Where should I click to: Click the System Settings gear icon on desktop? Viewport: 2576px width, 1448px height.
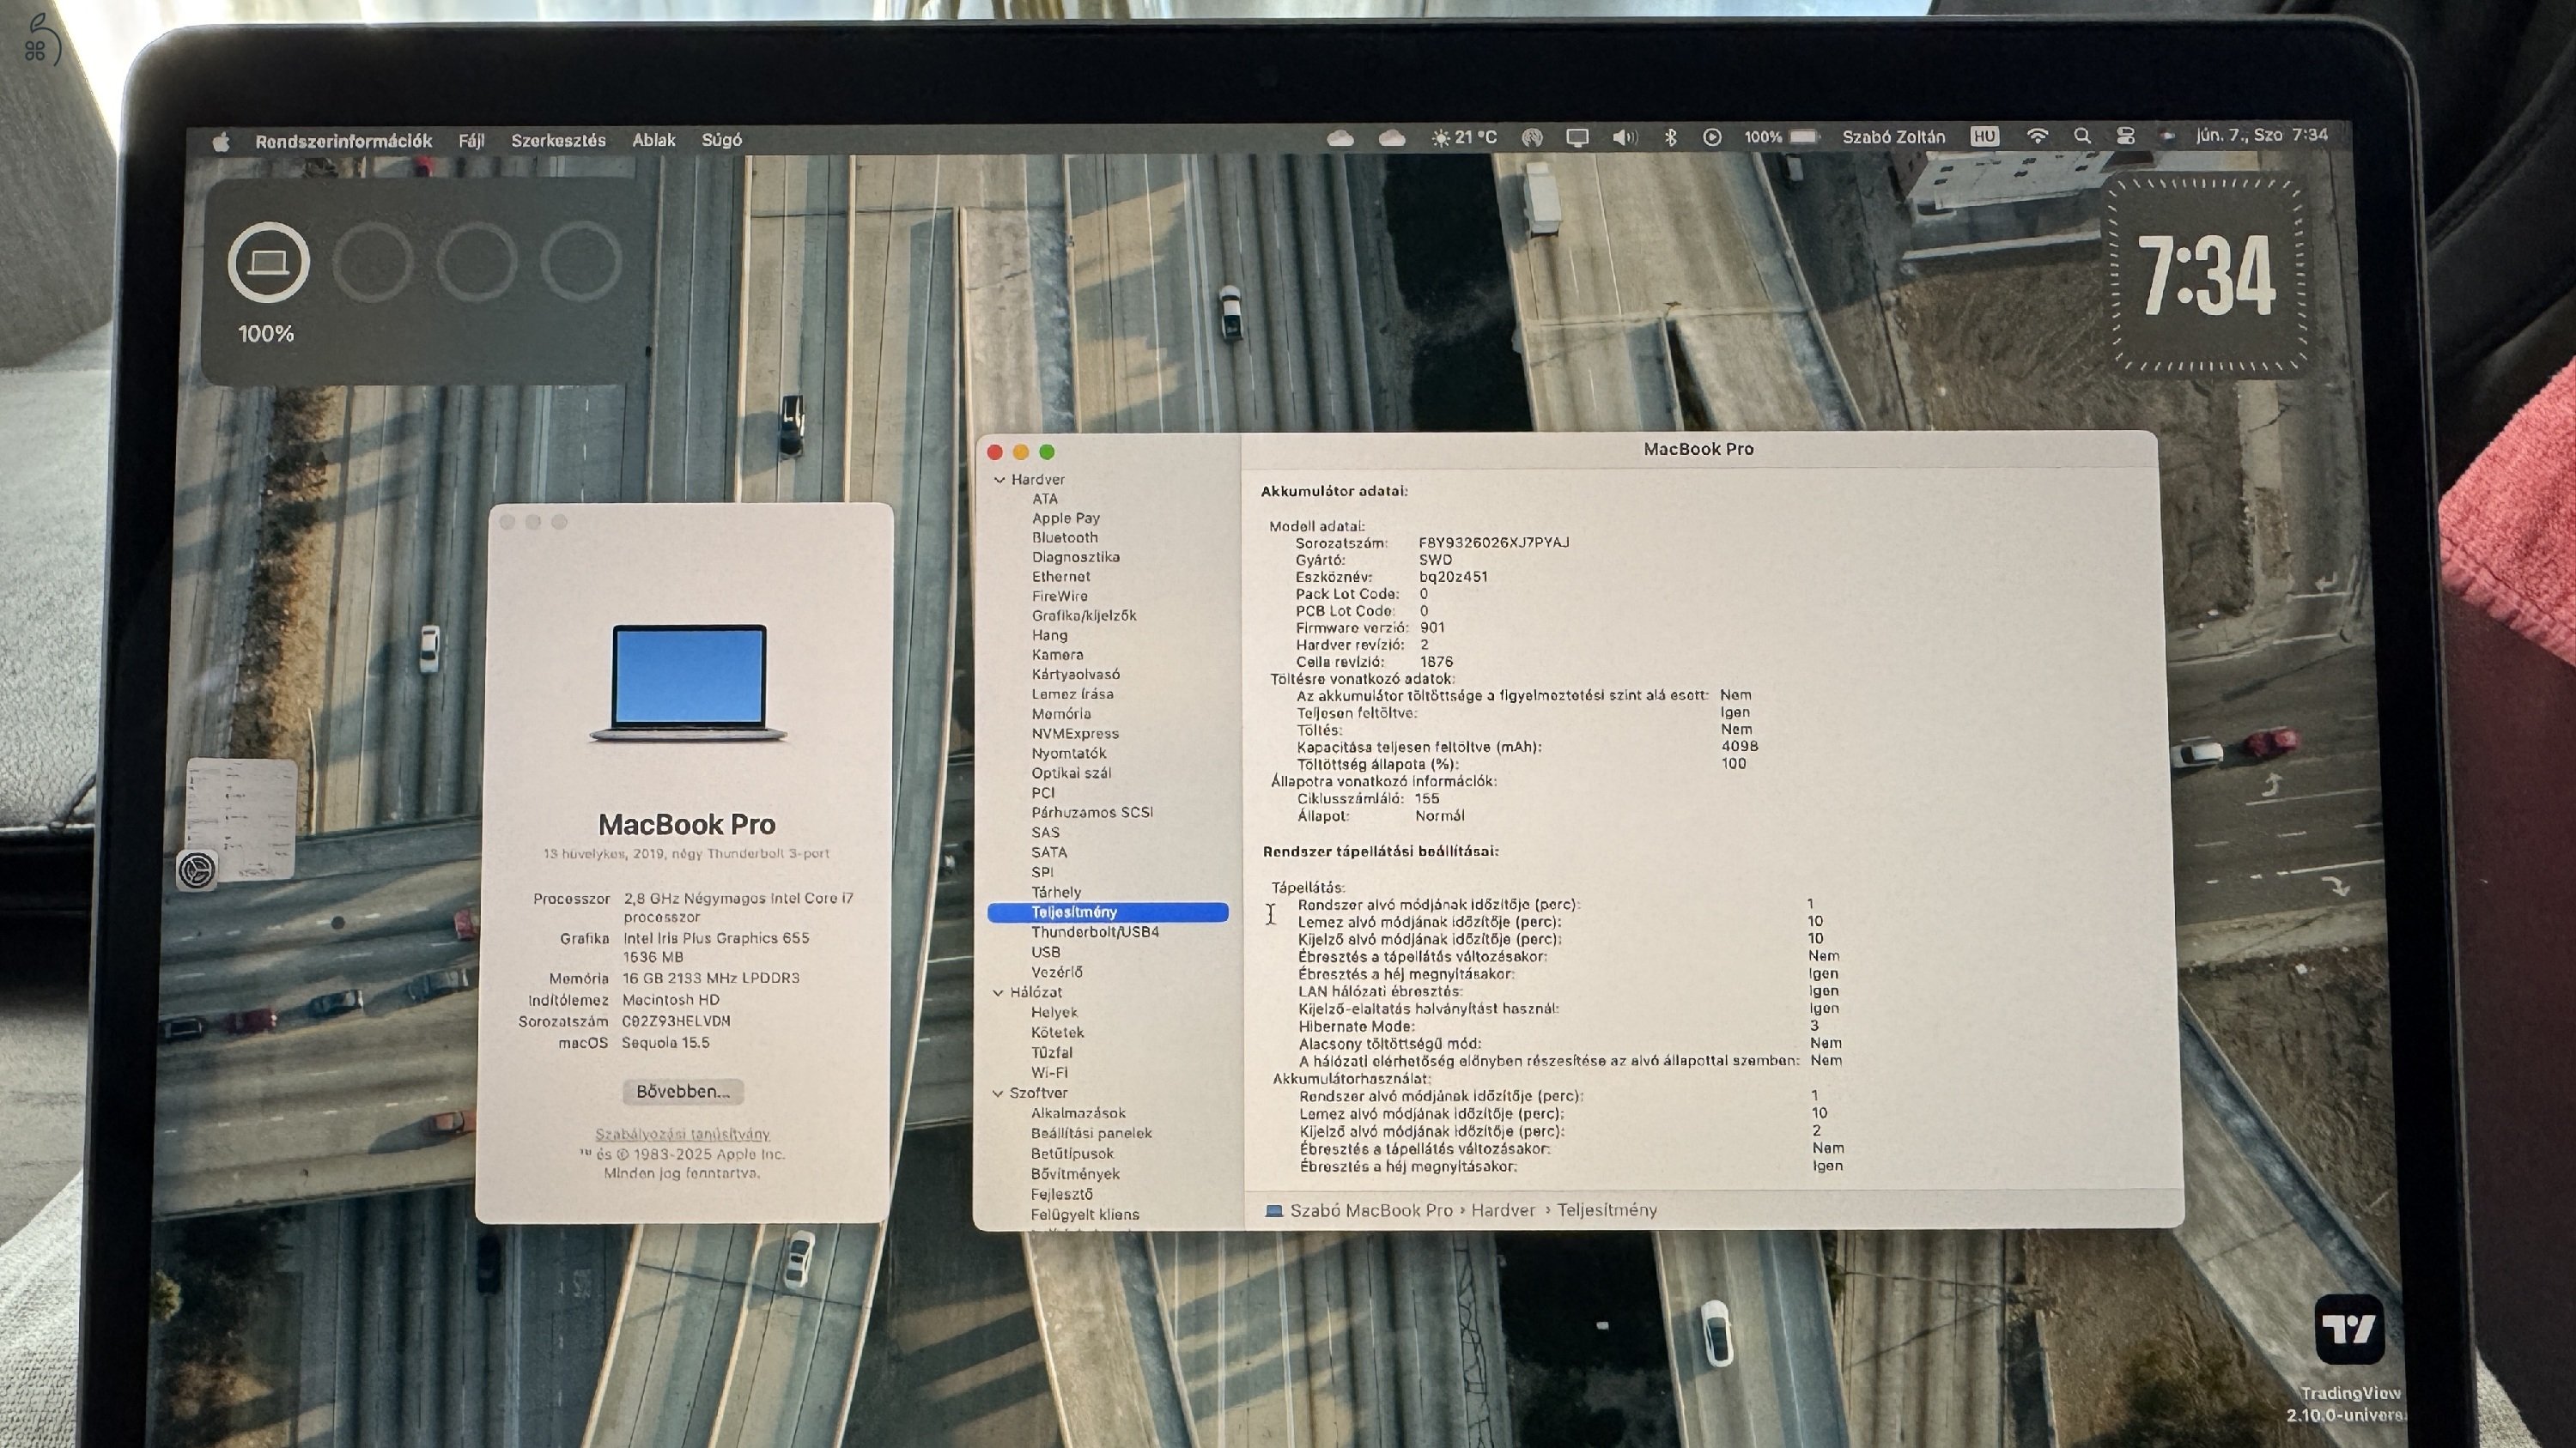(x=197, y=869)
